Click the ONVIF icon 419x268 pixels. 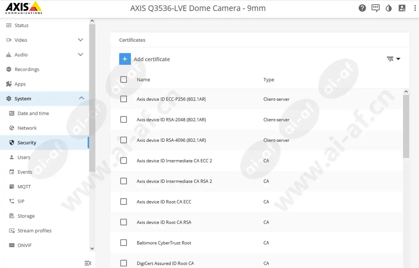tap(12, 245)
